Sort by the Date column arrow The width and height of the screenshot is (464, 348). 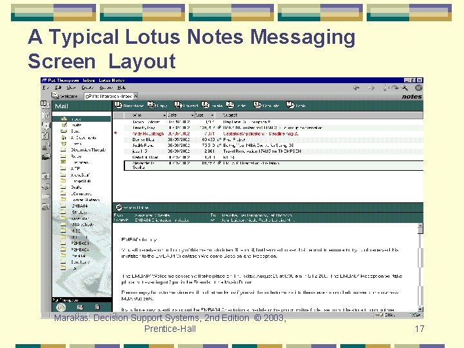[192, 115]
